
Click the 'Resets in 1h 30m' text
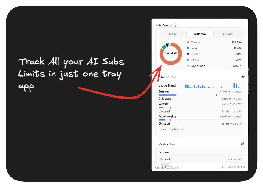click(x=231, y=99)
